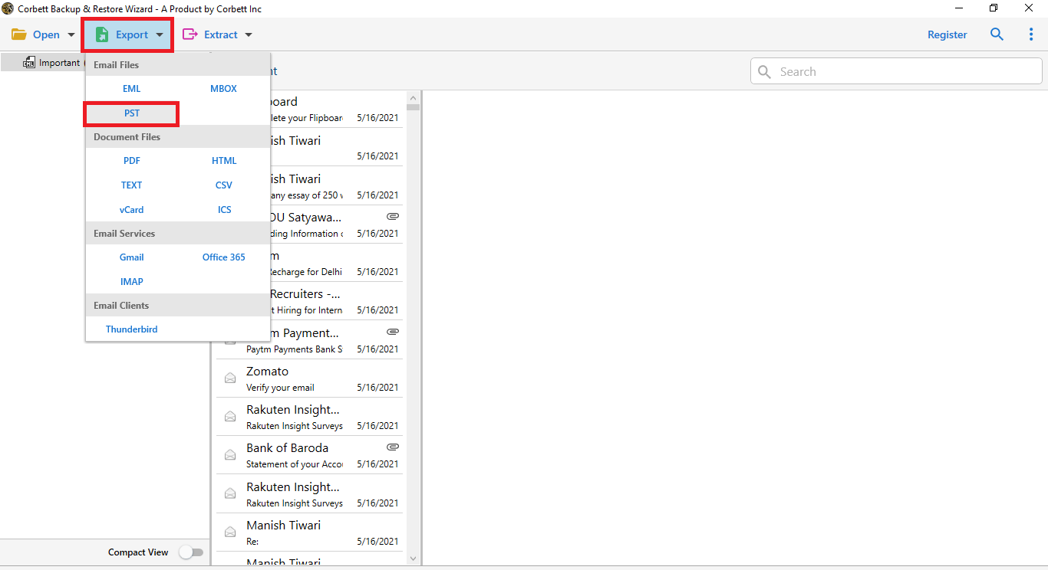Expand the Extract dropdown arrow
This screenshot has height=570, width=1048.
[x=248, y=34]
